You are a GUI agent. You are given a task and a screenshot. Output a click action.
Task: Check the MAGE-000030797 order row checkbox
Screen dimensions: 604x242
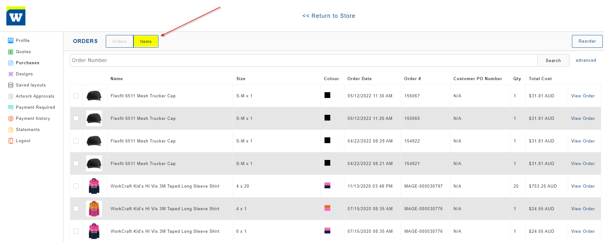click(76, 186)
